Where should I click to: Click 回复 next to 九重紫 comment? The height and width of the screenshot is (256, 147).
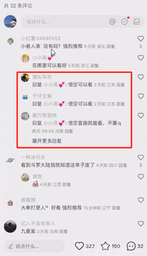(x=63, y=231)
